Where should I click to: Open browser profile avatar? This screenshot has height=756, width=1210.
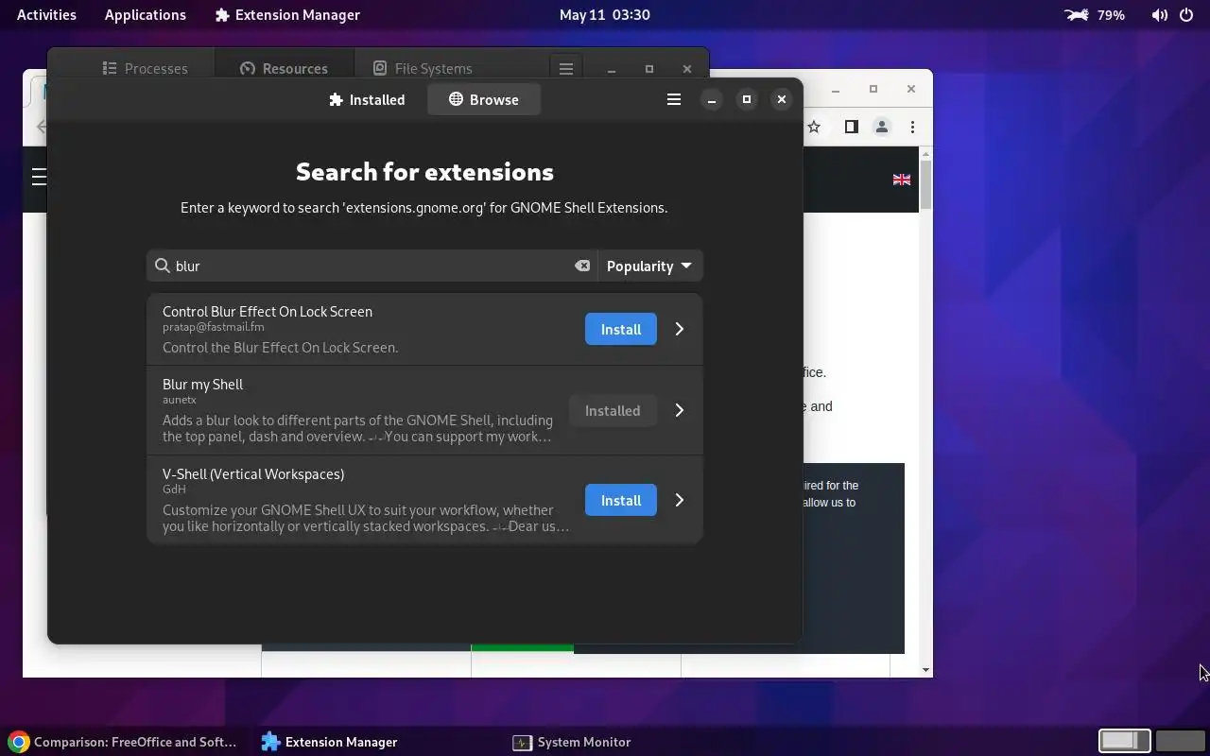pyautogui.click(x=881, y=127)
